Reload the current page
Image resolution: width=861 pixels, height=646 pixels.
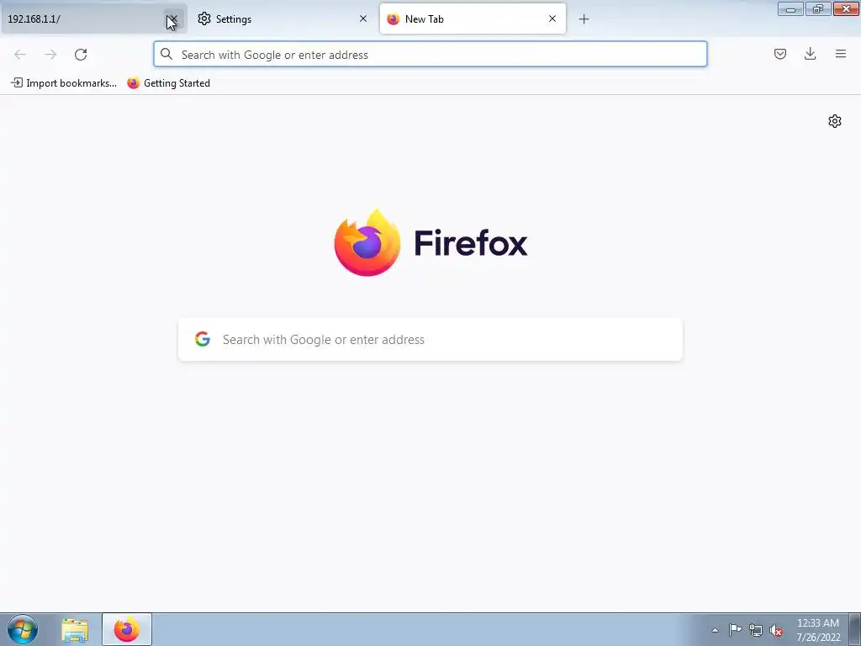click(81, 55)
